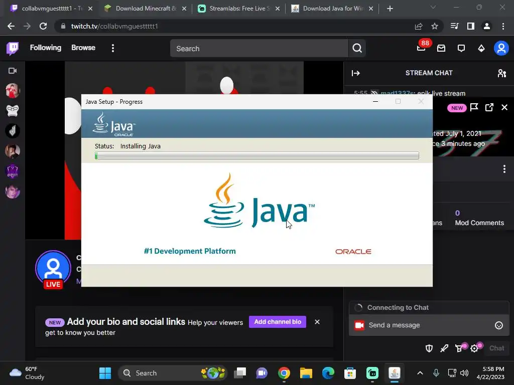
Task: Open the whispers chat bubble icon
Action: point(461,49)
